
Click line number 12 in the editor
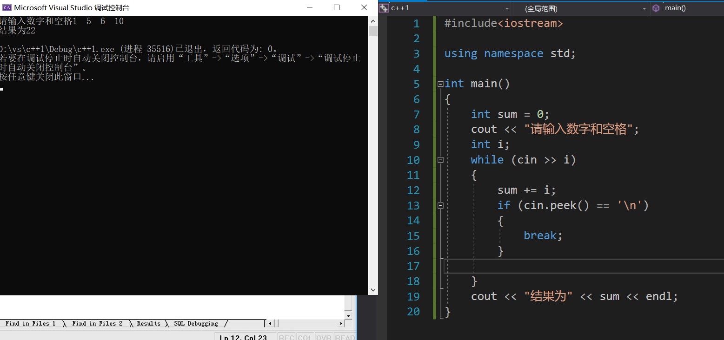click(413, 190)
